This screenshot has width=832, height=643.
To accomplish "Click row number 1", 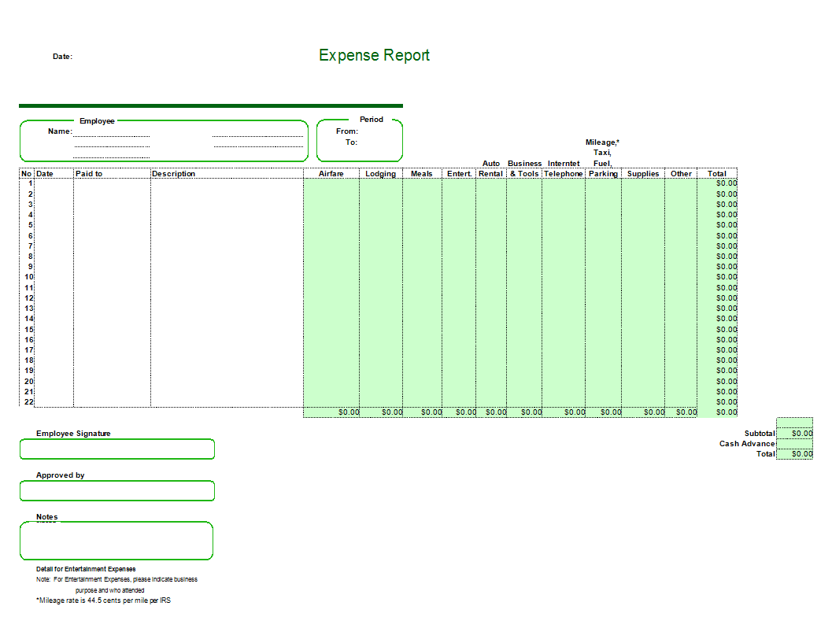I will click(x=30, y=183).
